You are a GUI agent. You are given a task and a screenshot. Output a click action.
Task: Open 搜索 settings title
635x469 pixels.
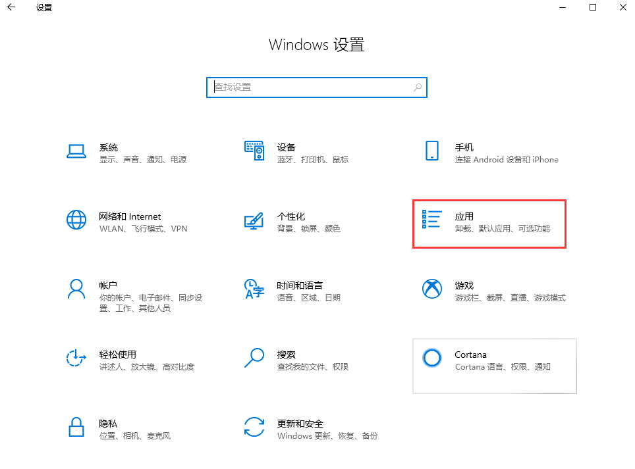287,355
